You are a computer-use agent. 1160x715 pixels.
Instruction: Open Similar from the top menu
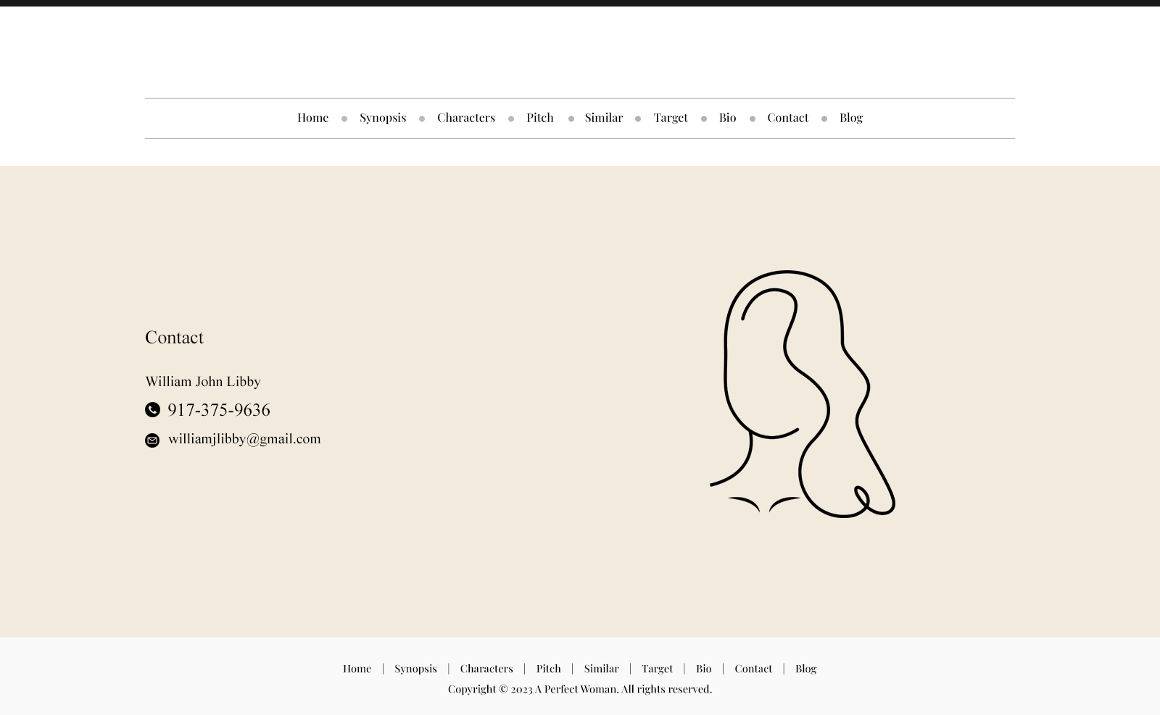tap(603, 117)
